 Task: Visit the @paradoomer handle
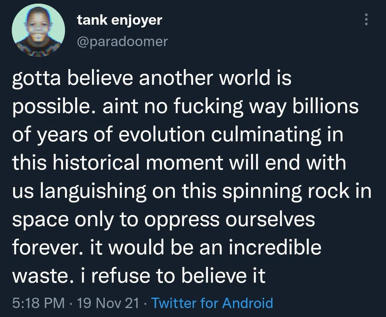122,42
